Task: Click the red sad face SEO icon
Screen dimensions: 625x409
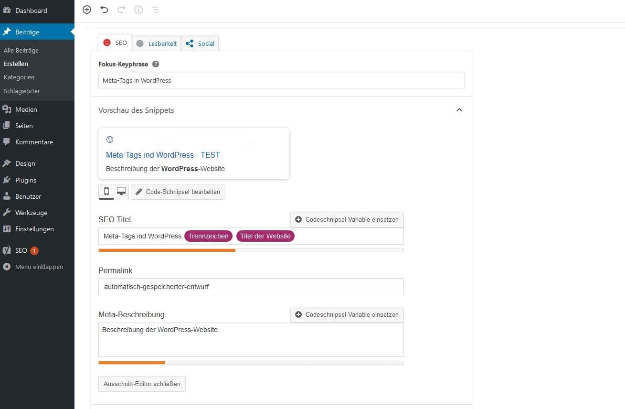Action: click(107, 43)
